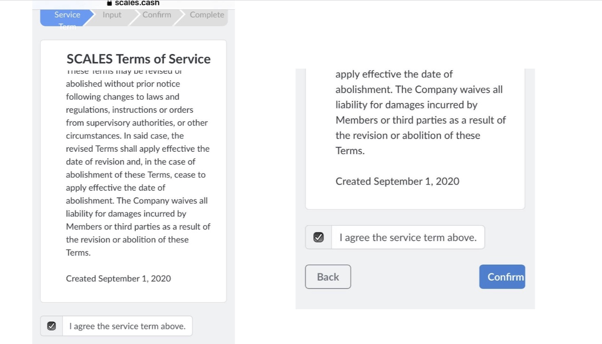
Task: Select the Input step tab
Action: coord(112,15)
